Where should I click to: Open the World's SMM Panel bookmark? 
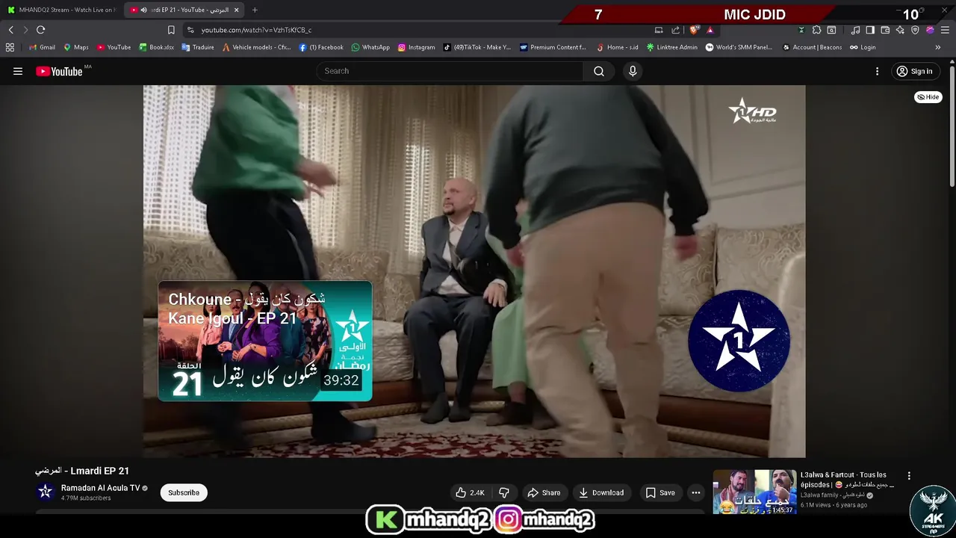[739, 47]
